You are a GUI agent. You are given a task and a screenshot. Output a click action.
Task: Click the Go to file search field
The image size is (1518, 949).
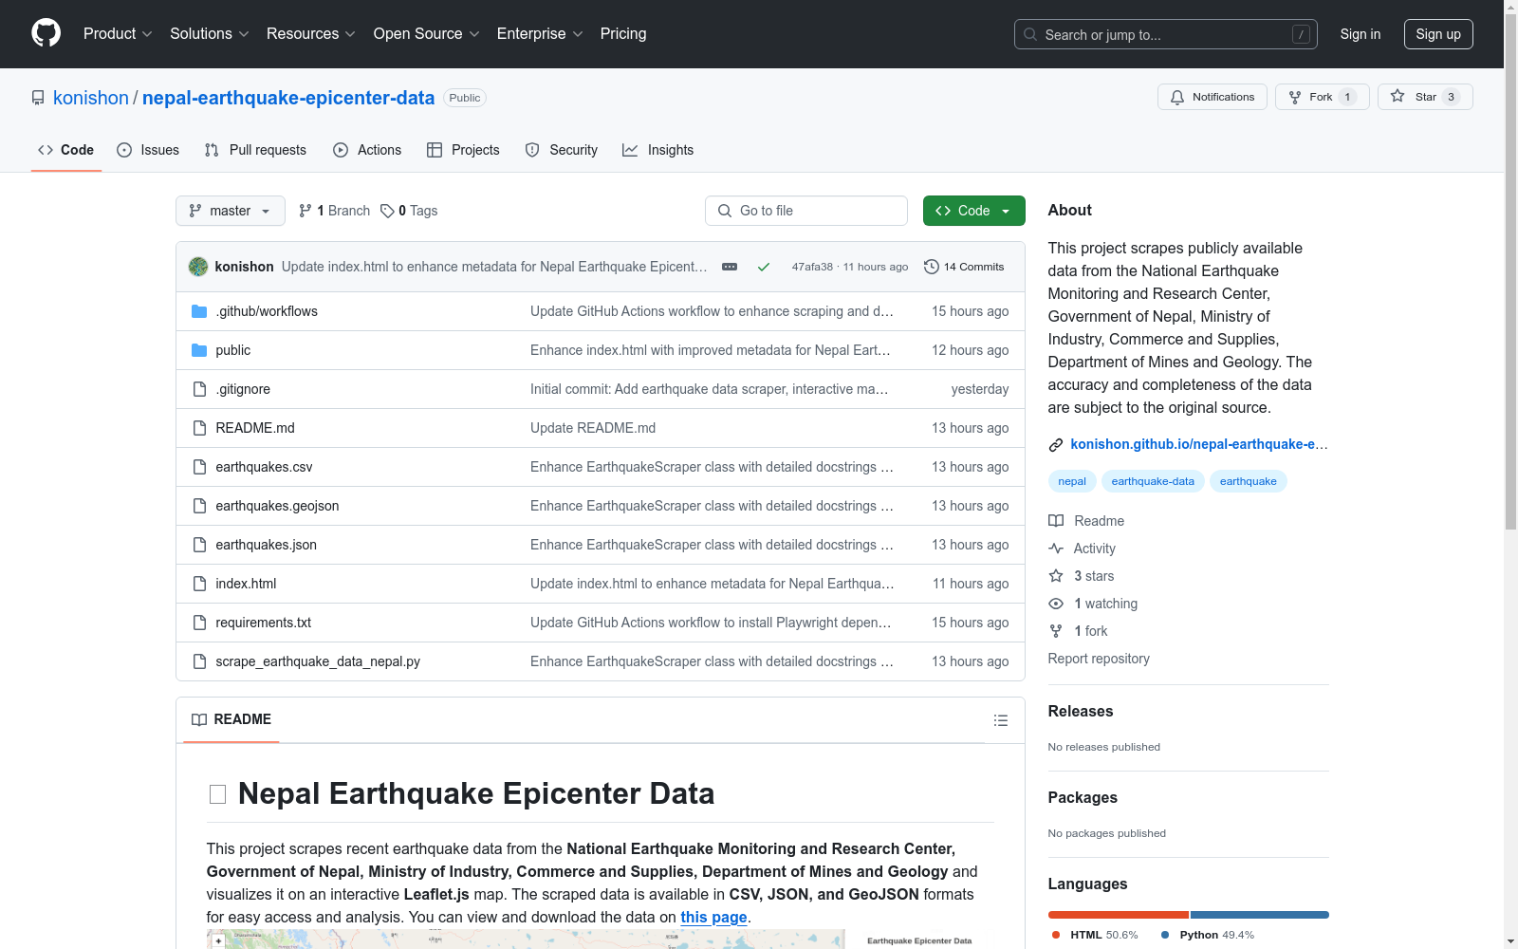coord(806,211)
